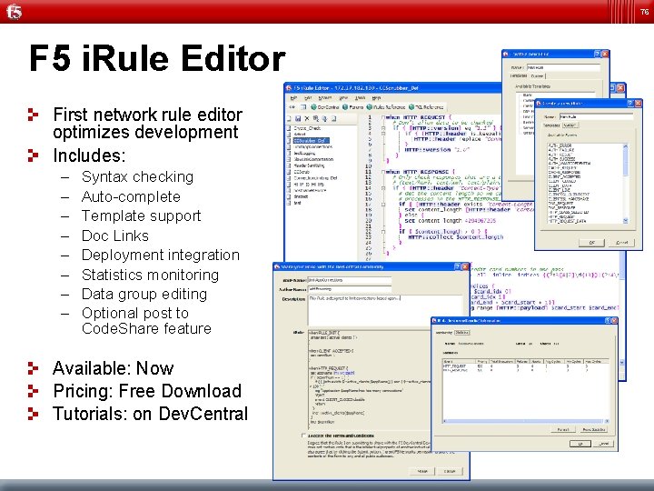Screen dimensions: 654x491
Task: Select the CCScrub rule in the list
Action: coord(302,172)
